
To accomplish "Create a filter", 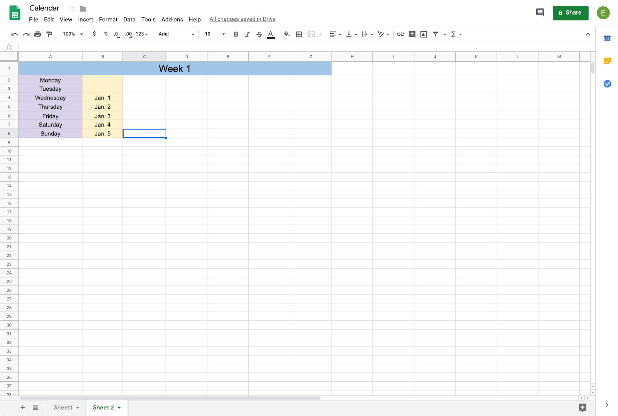I will click(435, 34).
